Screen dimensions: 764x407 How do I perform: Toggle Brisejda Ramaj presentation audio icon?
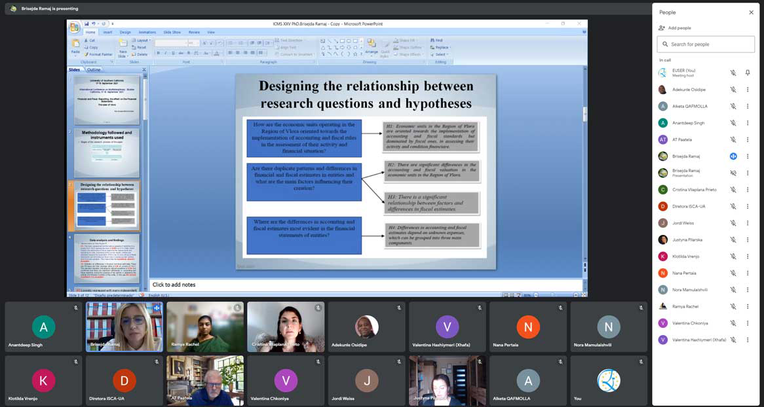coord(733,173)
